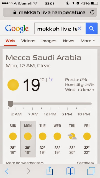The image size is (100, 178).
Task: Select the Videos search tab
Action: click(28, 41)
